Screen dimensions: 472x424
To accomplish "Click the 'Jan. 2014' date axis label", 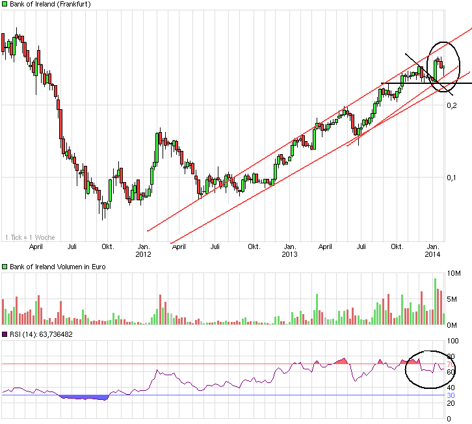I will (x=432, y=250).
